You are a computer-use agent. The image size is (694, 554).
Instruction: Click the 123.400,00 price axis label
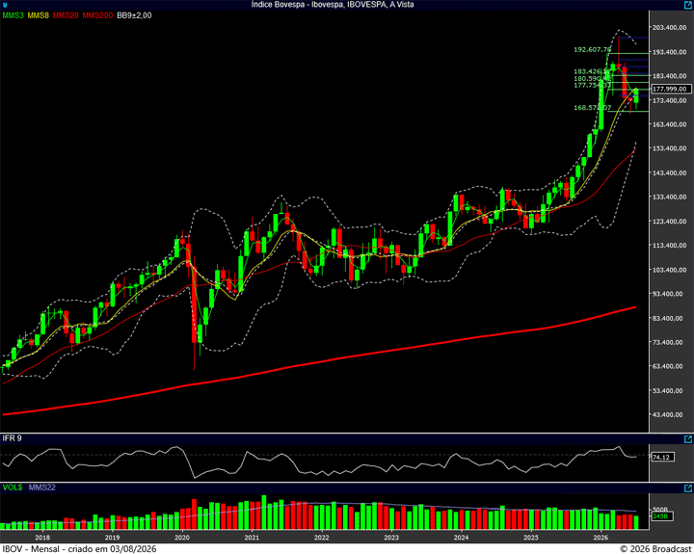[x=670, y=222]
